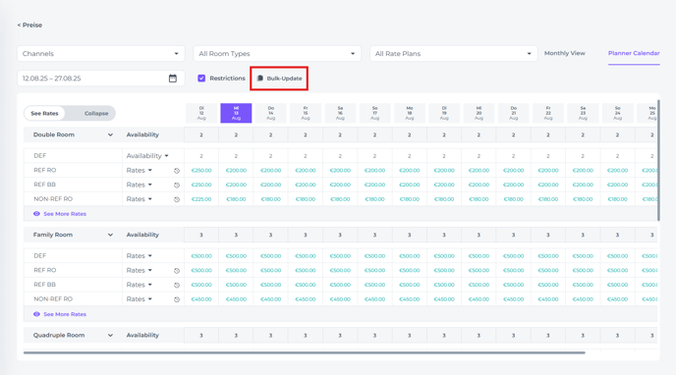Click Bulk-Update document icon

(260, 79)
